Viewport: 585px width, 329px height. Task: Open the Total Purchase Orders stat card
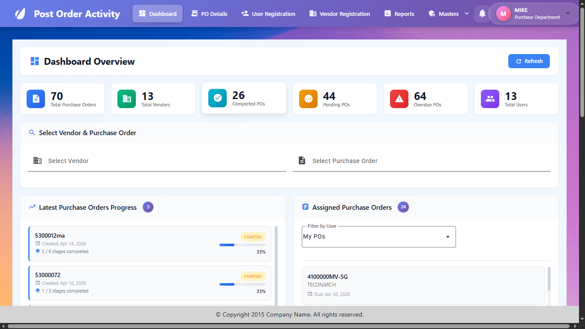pos(63,99)
